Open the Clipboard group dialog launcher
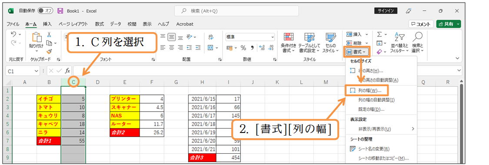Screen dimensions: 489x165 (x=58, y=59)
